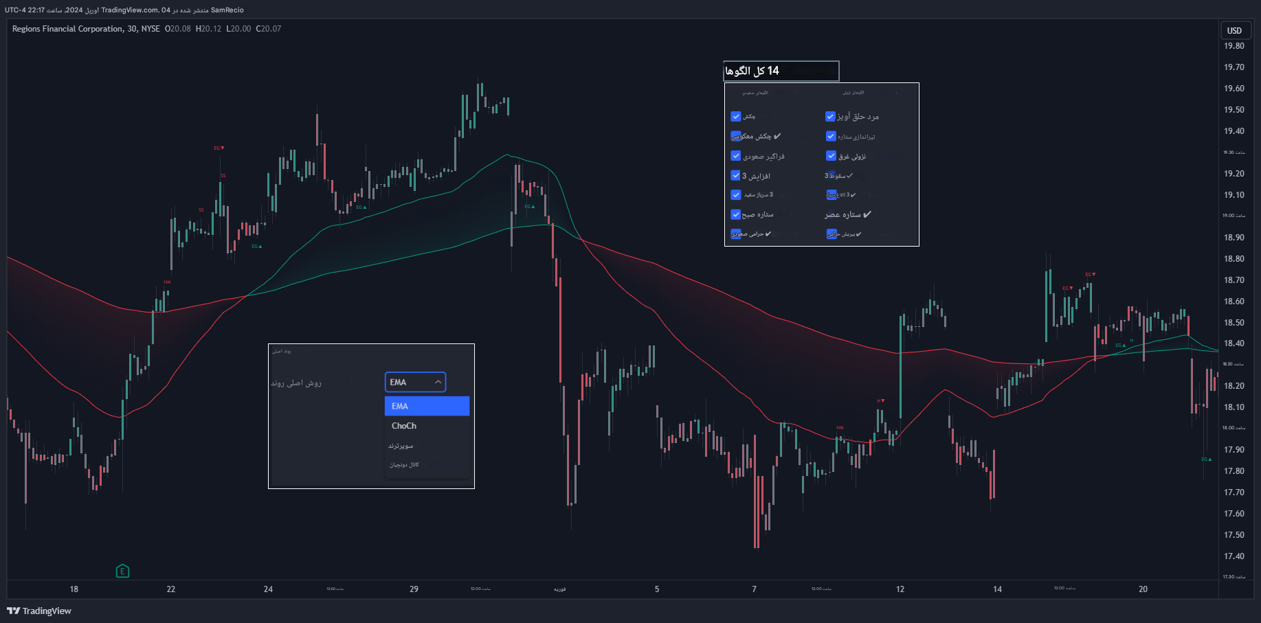Image resolution: width=1261 pixels, height=623 pixels.
Task: Open the USD currency selector
Action: (x=1234, y=30)
